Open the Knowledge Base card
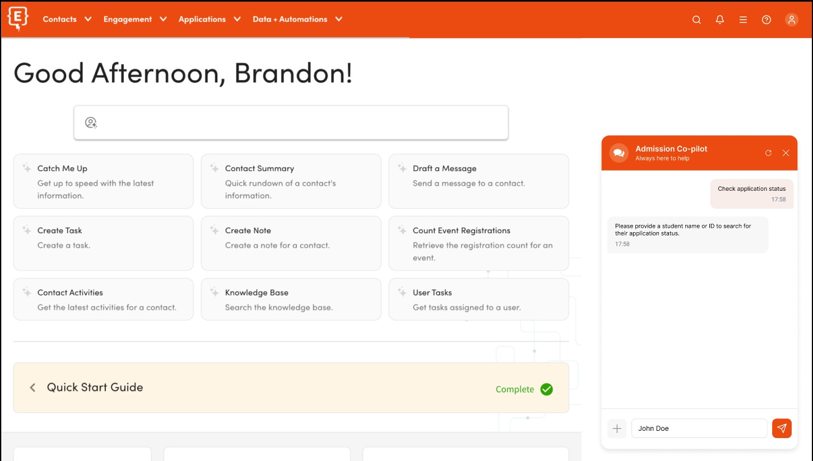Screen dimensions: 813x461 tap(291, 299)
